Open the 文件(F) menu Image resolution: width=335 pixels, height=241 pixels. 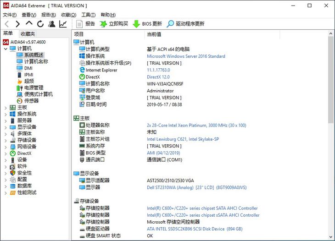click(10, 15)
